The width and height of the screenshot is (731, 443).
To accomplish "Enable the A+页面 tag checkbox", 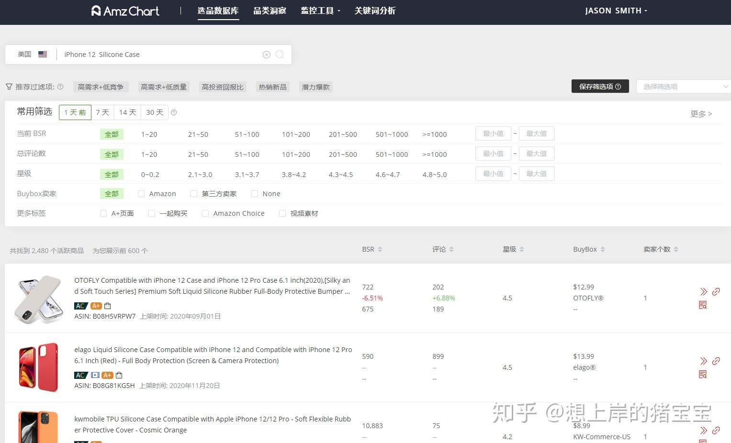I will click(x=103, y=213).
